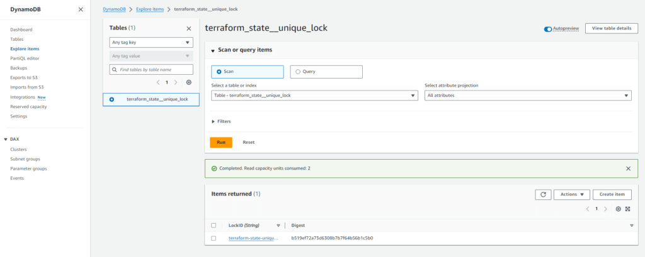Click the Create item button
Screen dimensions: 645x257
coord(612,195)
